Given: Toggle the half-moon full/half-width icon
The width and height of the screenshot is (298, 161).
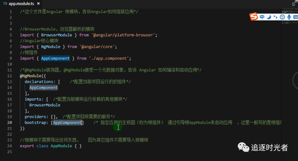Looking at the screenshot, I should 269,17.
